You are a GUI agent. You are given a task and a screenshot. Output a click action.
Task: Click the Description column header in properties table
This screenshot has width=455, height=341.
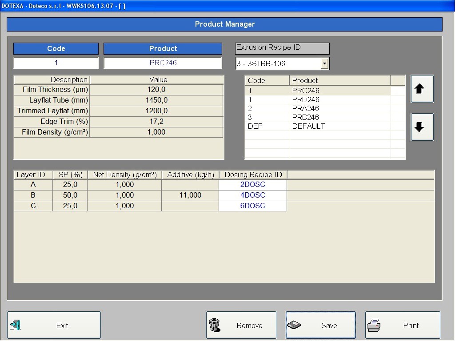pos(52,80)
